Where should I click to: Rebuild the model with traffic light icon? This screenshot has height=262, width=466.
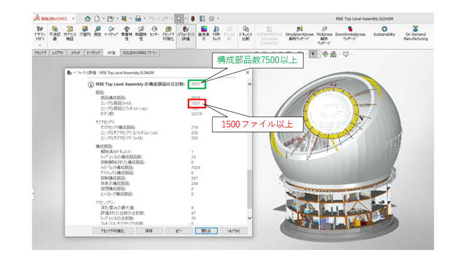[192, 19]
